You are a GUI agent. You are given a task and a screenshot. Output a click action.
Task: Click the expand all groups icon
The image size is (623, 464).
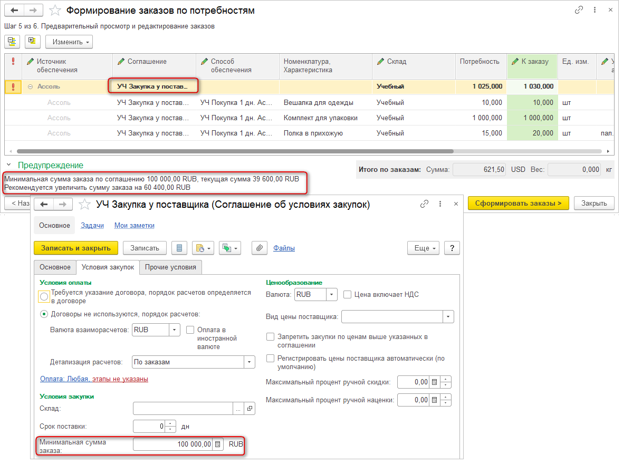point(32,41)
